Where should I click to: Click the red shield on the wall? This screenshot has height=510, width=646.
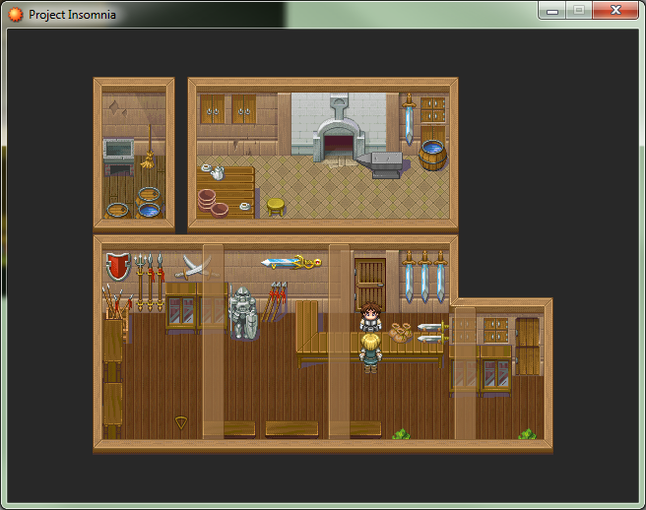[x=118, y=266]
